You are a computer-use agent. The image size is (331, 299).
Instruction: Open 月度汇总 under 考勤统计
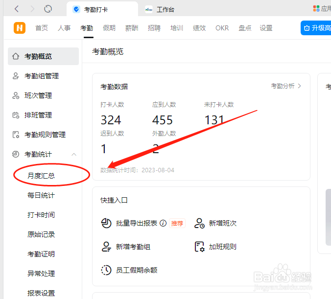click(41, 176)
